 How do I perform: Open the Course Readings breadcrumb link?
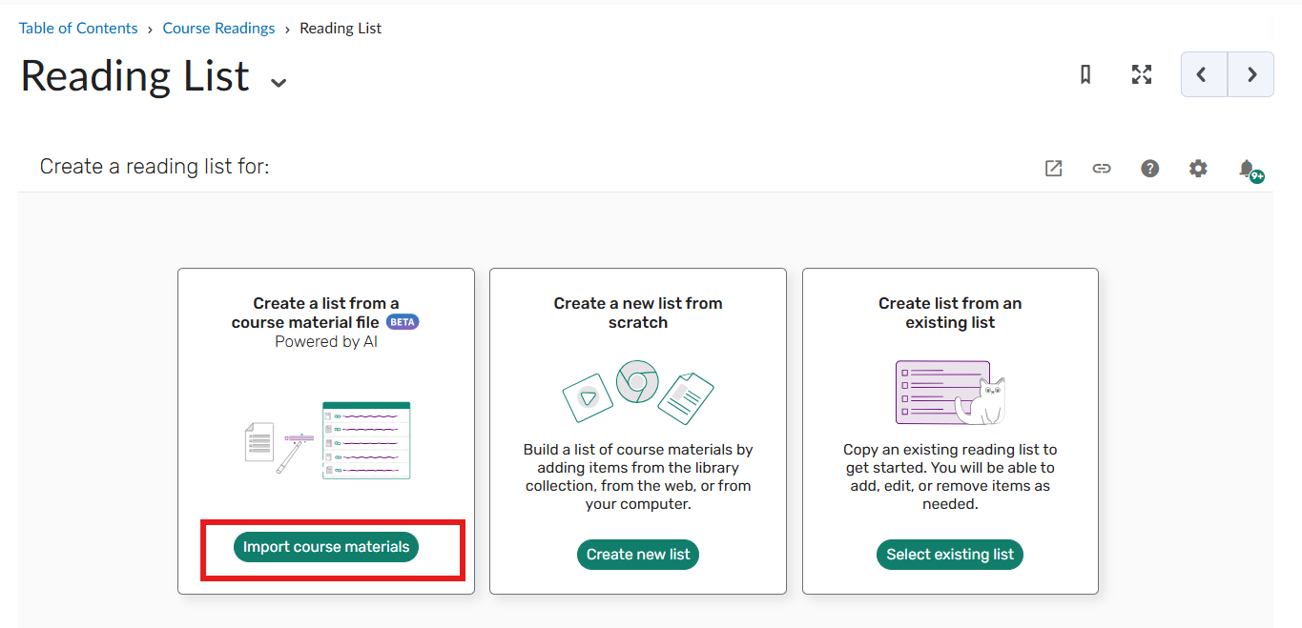(x=218, y=29)
